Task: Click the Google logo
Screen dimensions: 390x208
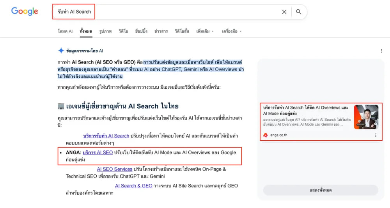Action: coord(25,11)
